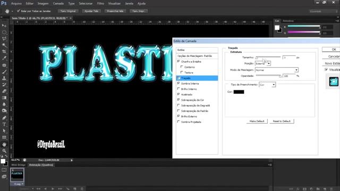Select the Lasso tool

pos(4,39)
